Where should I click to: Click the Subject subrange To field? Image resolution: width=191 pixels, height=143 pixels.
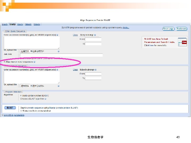93,78
